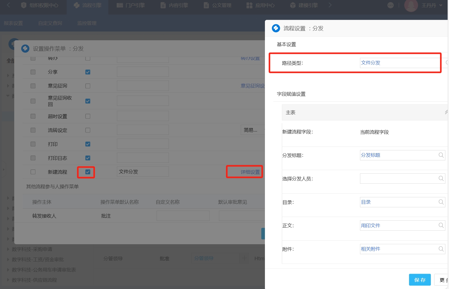
Task: Click the search icon in 目录 field
Action: point(441,202)
